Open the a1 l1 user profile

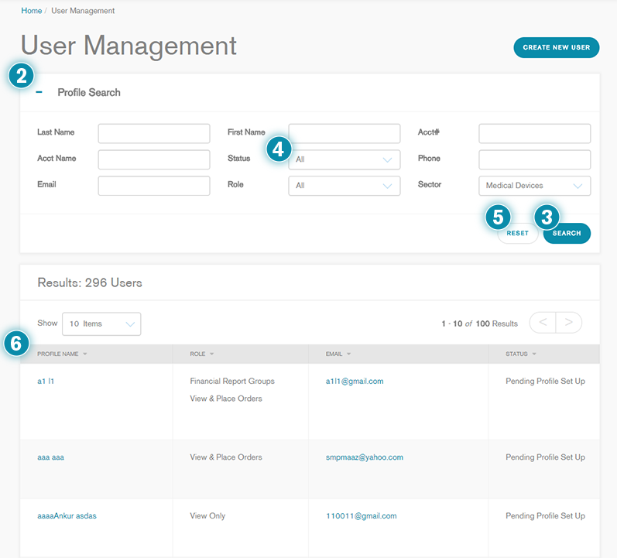pyautogui.click(x=47, y=382)
